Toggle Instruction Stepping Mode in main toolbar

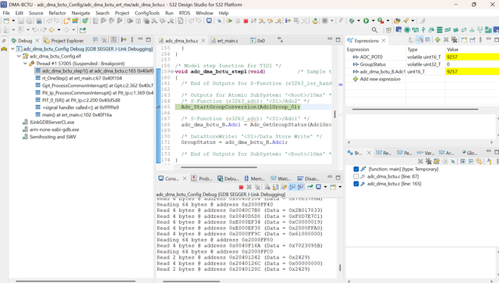pyautogui.click(x=288, y=20)
